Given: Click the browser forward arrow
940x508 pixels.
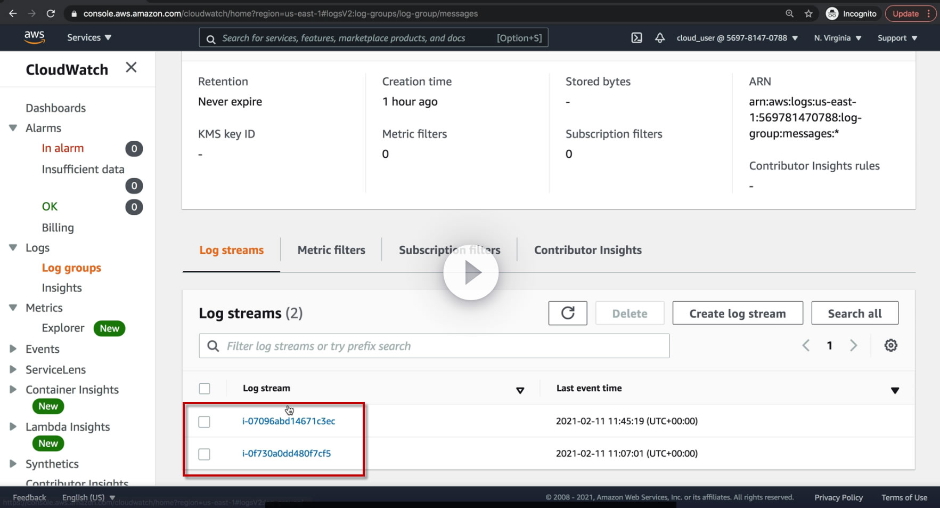Looking at the screenshot, I should [32, 13].
